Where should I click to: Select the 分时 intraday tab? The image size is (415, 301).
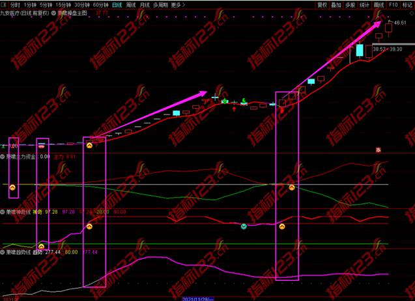click(x=16, y=5)
